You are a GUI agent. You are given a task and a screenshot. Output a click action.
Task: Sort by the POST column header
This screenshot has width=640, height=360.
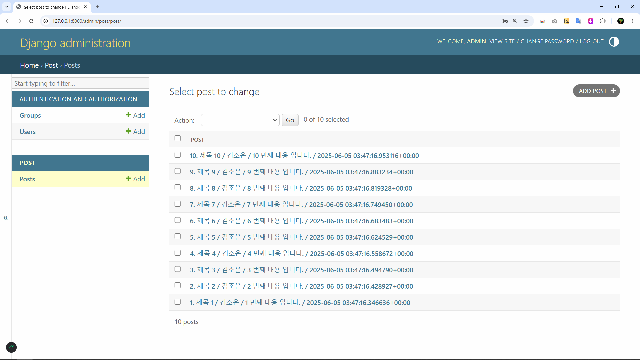pos(197,140)
